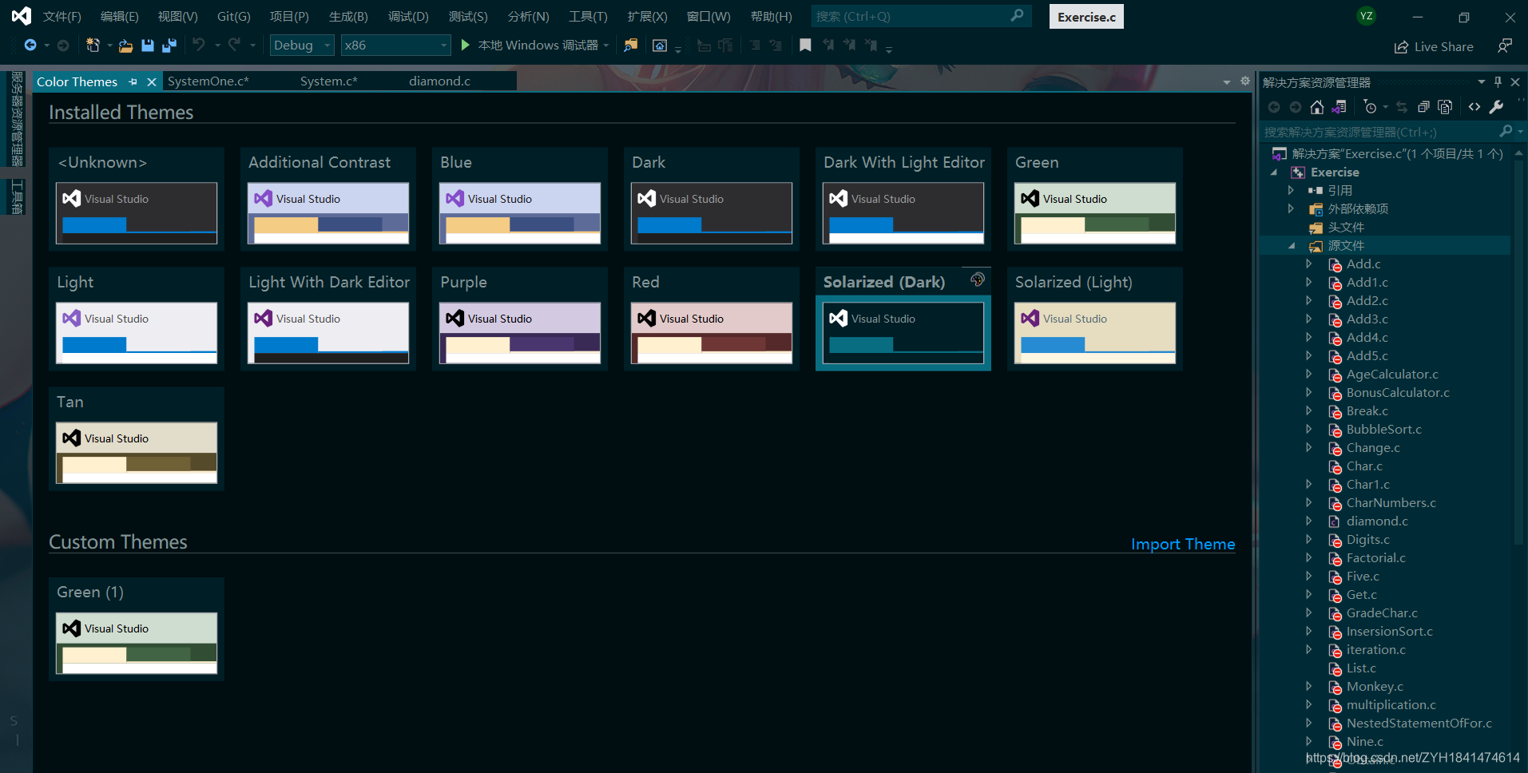Unpin the Color Themes tab

[133, 81]
